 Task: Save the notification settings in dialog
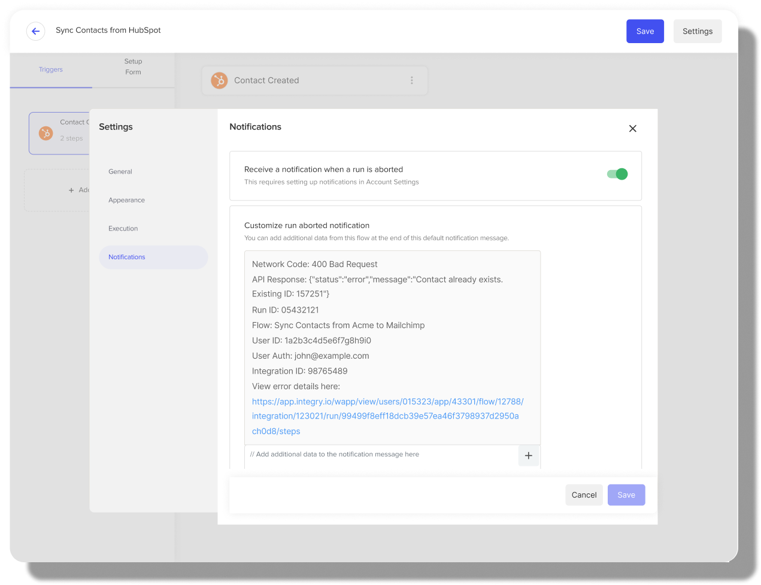pos(626,495)
